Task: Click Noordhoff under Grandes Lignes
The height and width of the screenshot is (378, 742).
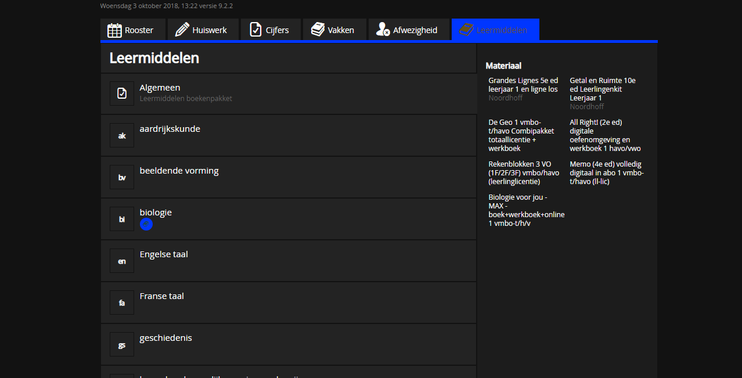Action: tap(506, 98)
